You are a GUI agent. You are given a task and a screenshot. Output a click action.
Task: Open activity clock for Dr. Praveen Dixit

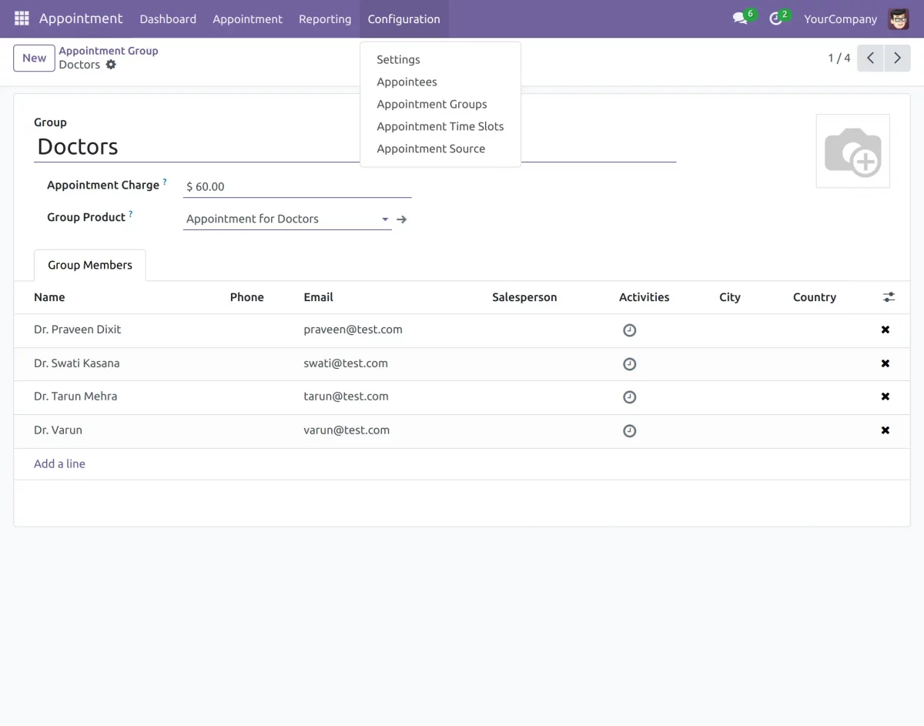pyautogui.click(x=629, y=330)
